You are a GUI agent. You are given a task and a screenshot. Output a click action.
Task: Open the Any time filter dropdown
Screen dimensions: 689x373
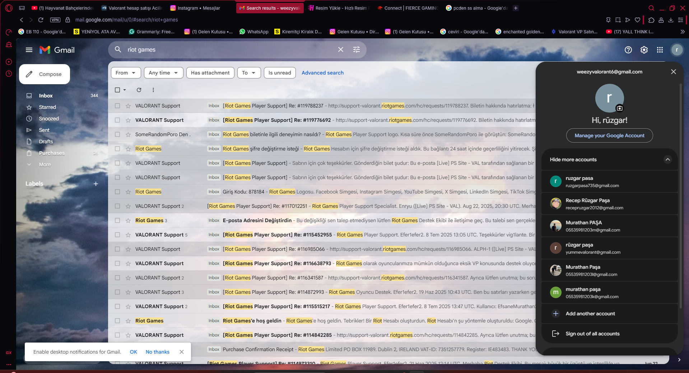(x=164, y=73)
